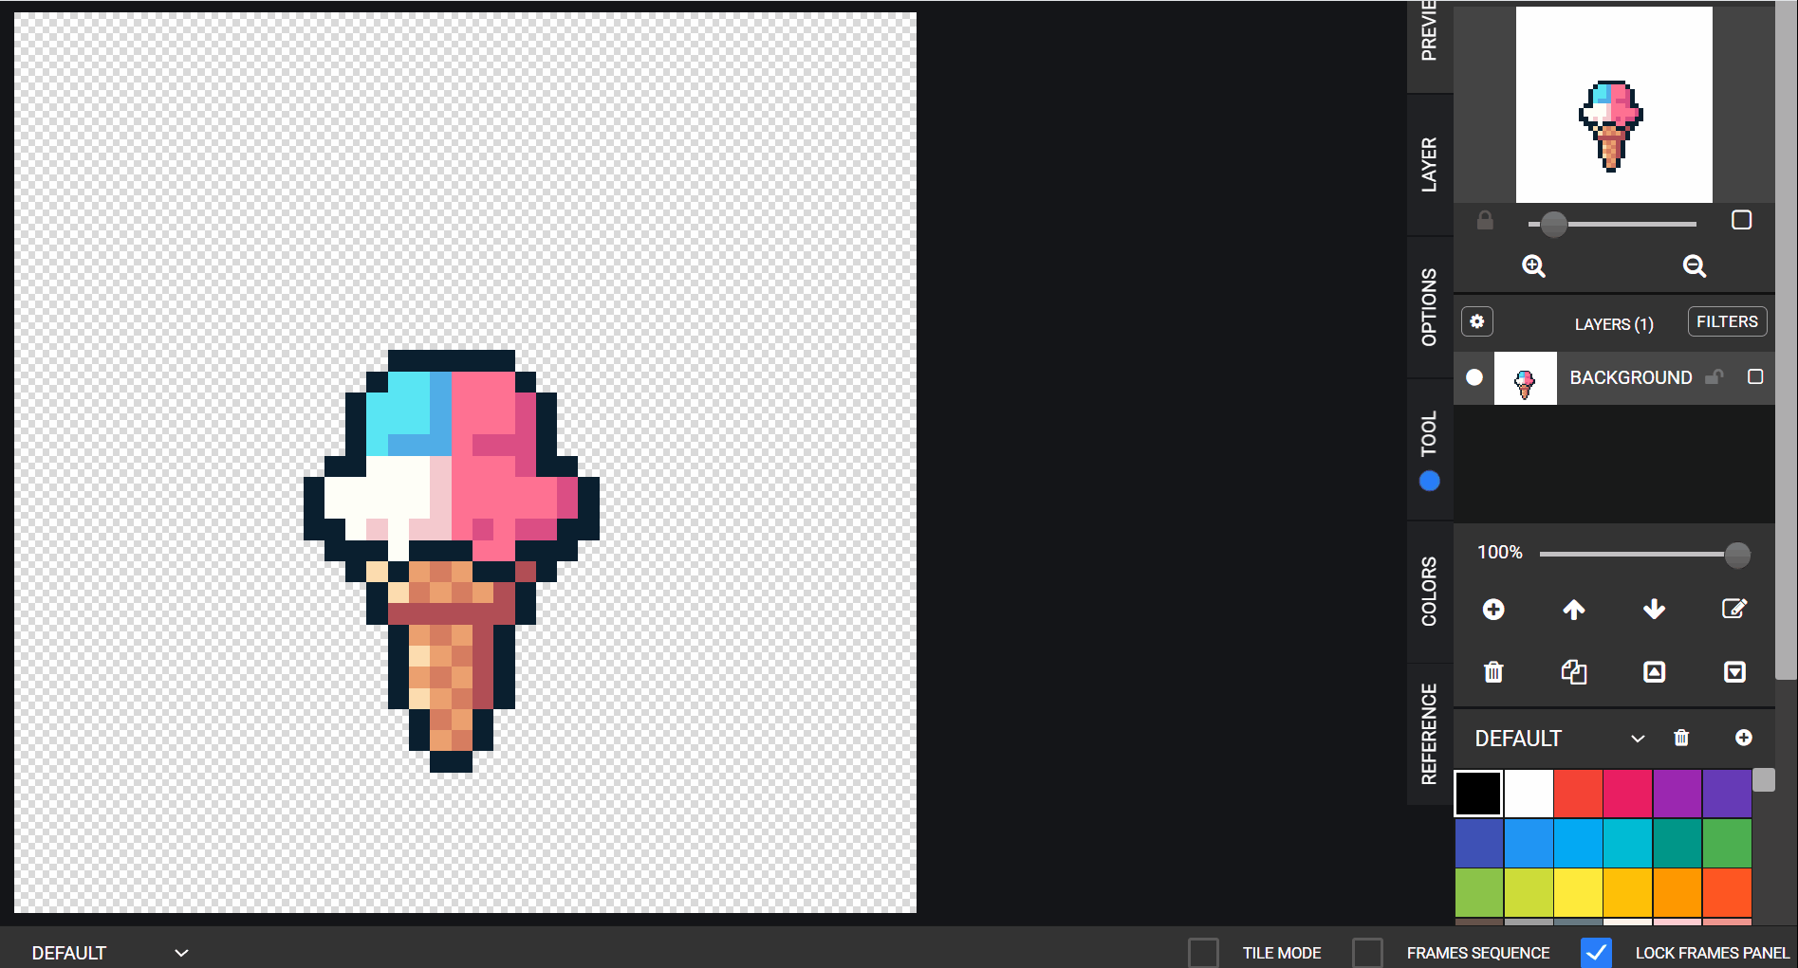This screenshot has height=968, width=1798.
Task: Pick the yellow color swatch
Action: [x=1578, y=892]
